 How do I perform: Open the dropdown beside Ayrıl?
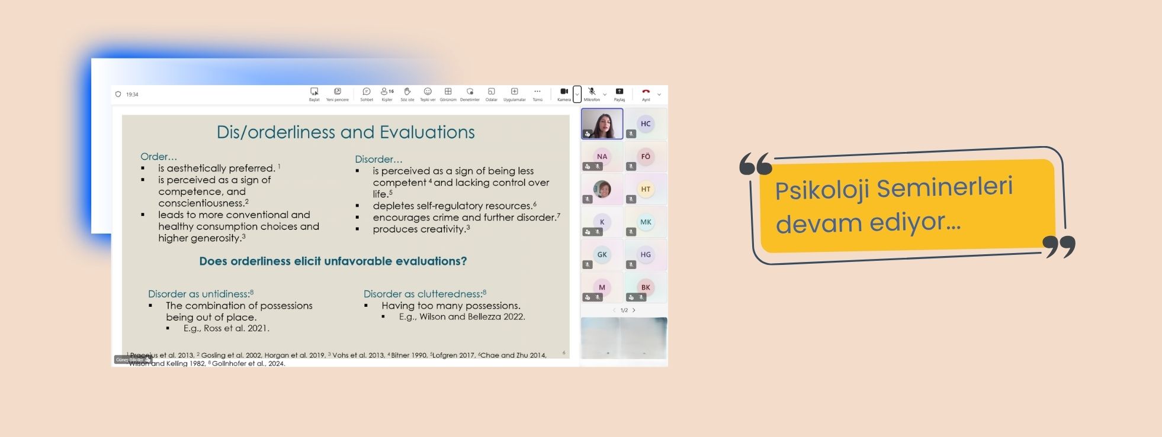pyautogui.click(x=659, y=95)
